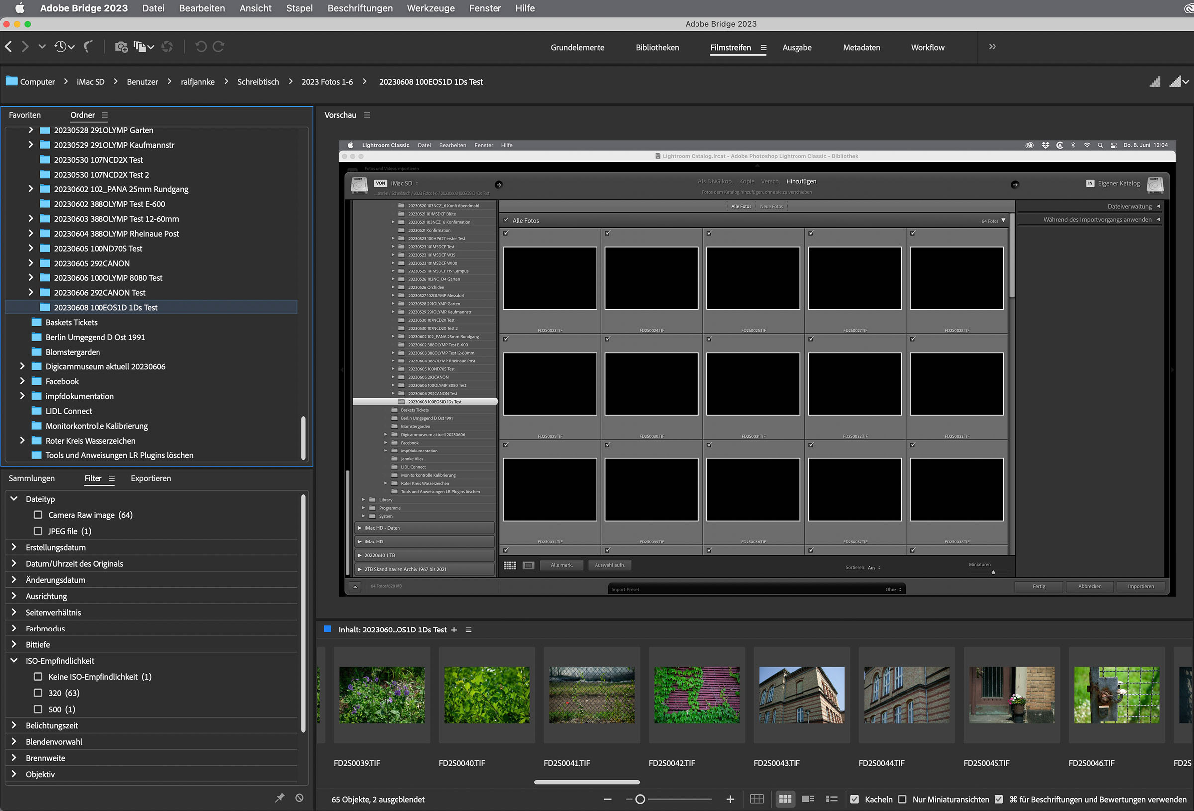The image size is (1194, 811).
Task: Open the Stapel menu
Action: 299,8
